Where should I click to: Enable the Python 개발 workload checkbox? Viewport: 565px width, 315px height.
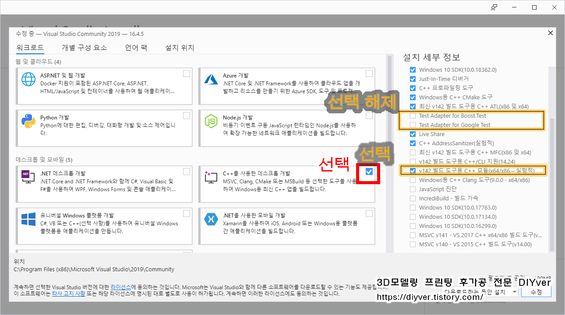coord(187,115)
